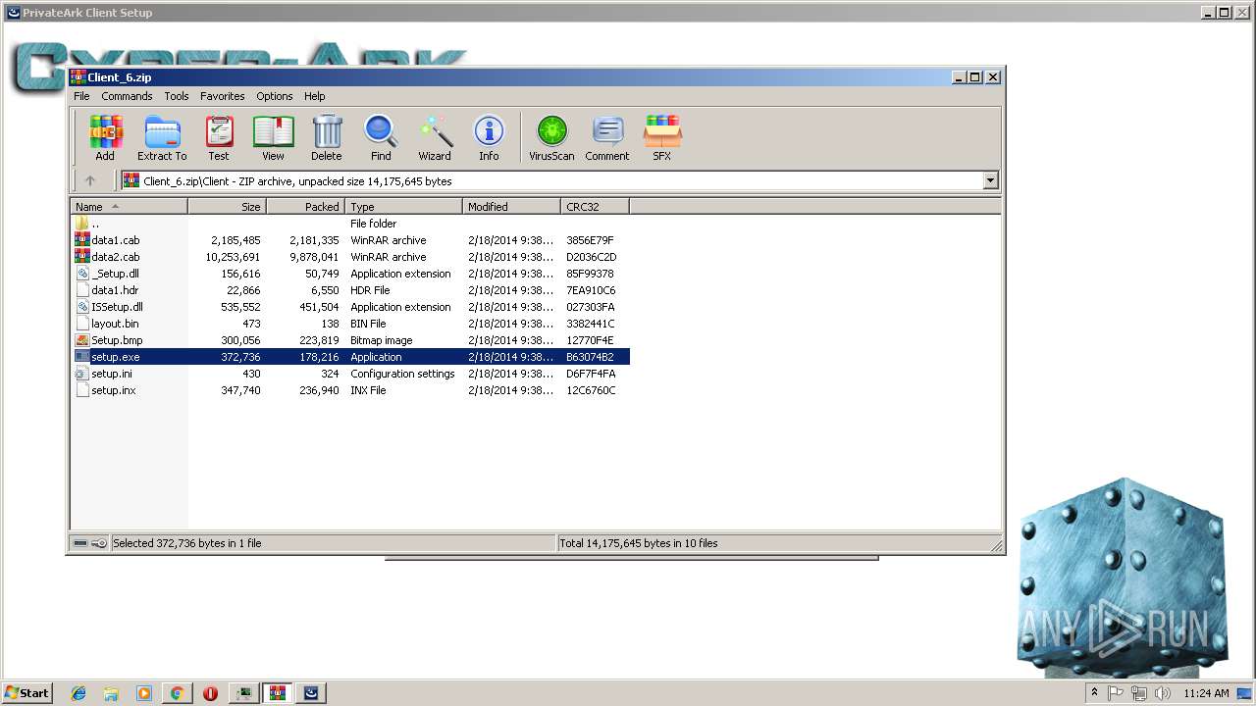Viewport: 1256px width, 706px height.
Task: Open the File menu
Action: tap(81, 96)
